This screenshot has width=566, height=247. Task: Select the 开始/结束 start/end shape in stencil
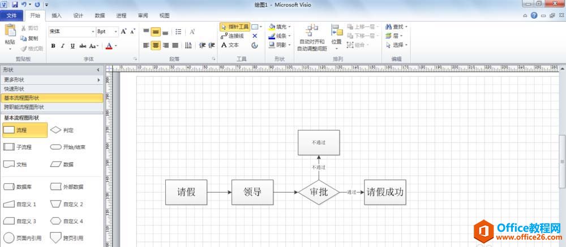(67, 147)
